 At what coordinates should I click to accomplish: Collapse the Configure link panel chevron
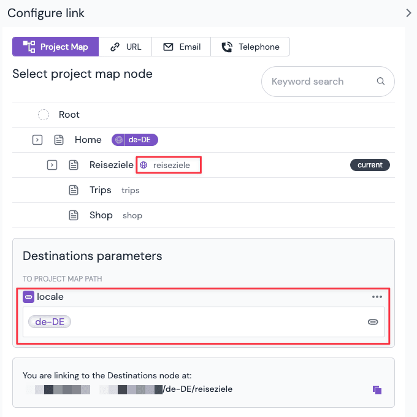tap(409, 13)
